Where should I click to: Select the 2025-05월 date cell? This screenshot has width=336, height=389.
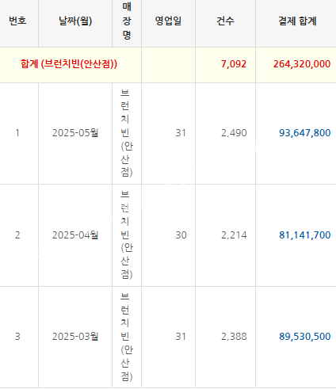coord(75,133)
